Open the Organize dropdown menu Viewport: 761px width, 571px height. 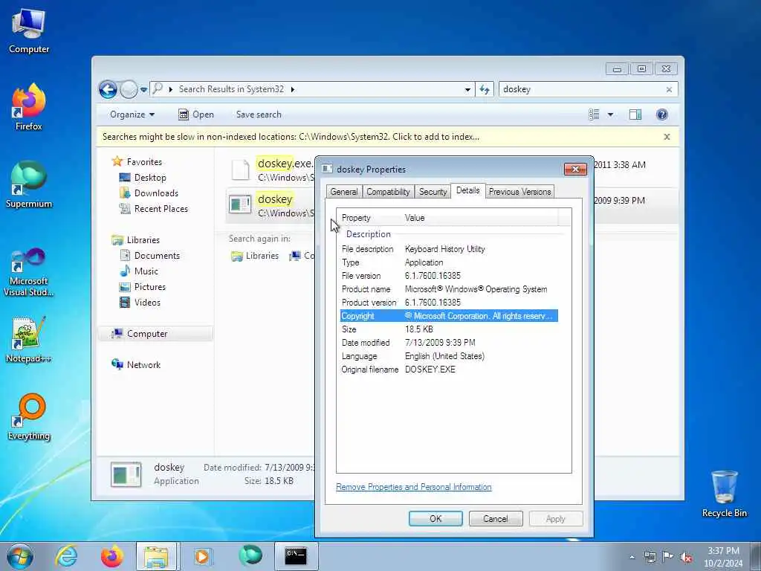132,114
